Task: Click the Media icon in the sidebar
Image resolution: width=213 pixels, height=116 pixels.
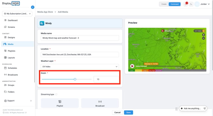Action: (5, 44)
